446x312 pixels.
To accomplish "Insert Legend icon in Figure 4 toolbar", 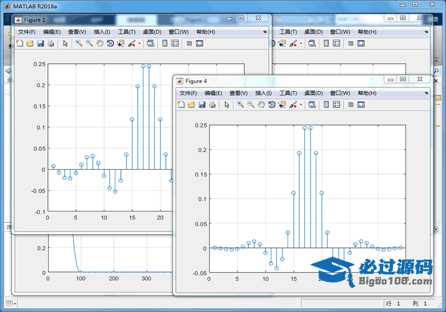I will [x=336, y=104].
